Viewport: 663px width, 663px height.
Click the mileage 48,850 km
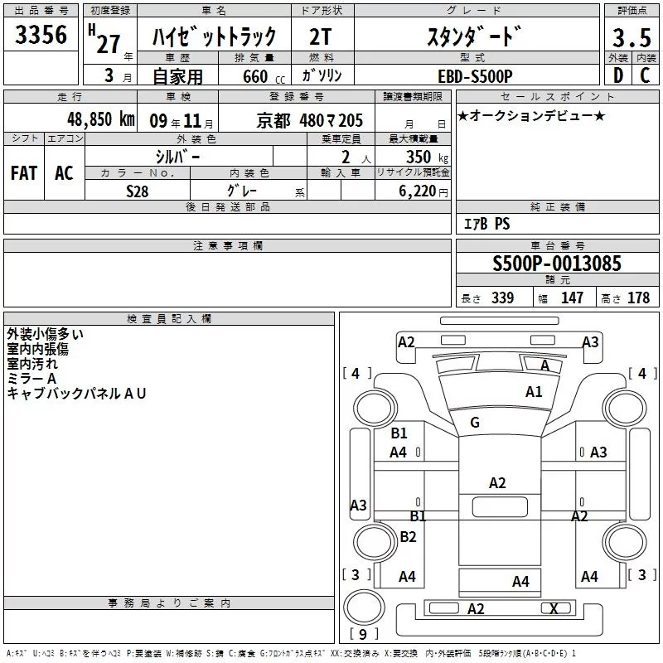tap(101, 119)
